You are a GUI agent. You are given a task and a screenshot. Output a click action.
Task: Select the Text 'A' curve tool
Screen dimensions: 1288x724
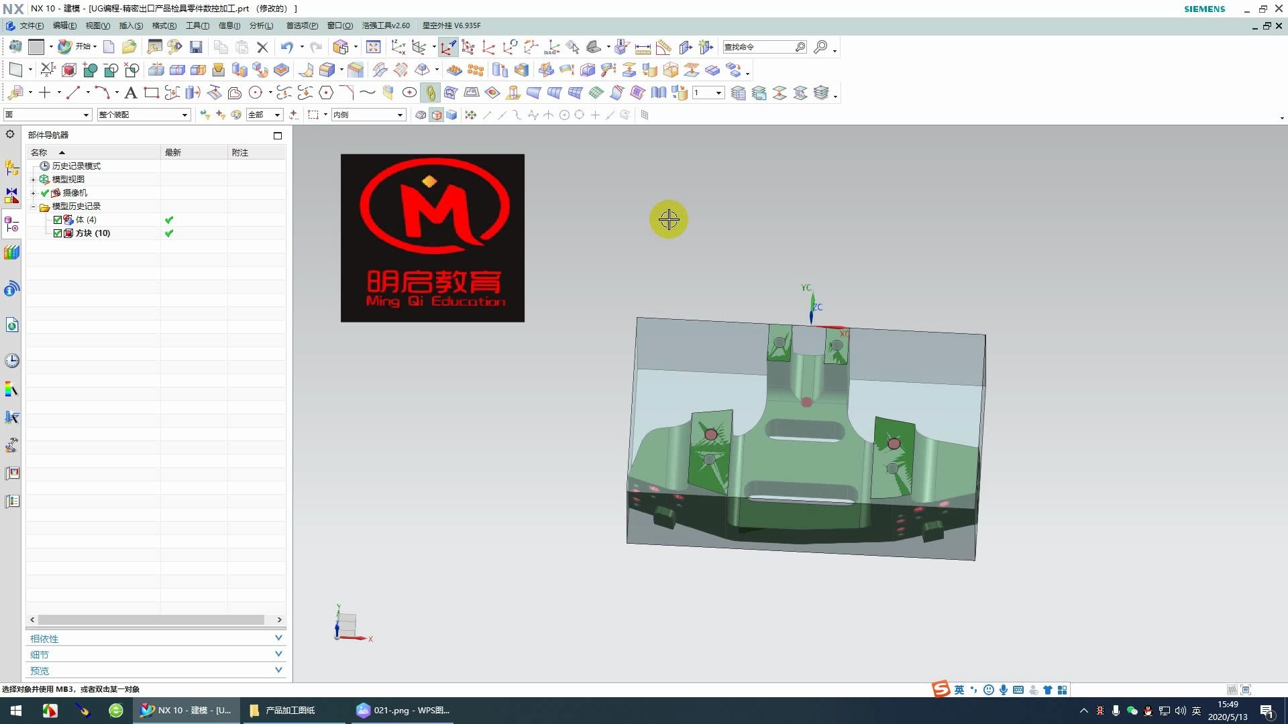click(x=131, y=93)
